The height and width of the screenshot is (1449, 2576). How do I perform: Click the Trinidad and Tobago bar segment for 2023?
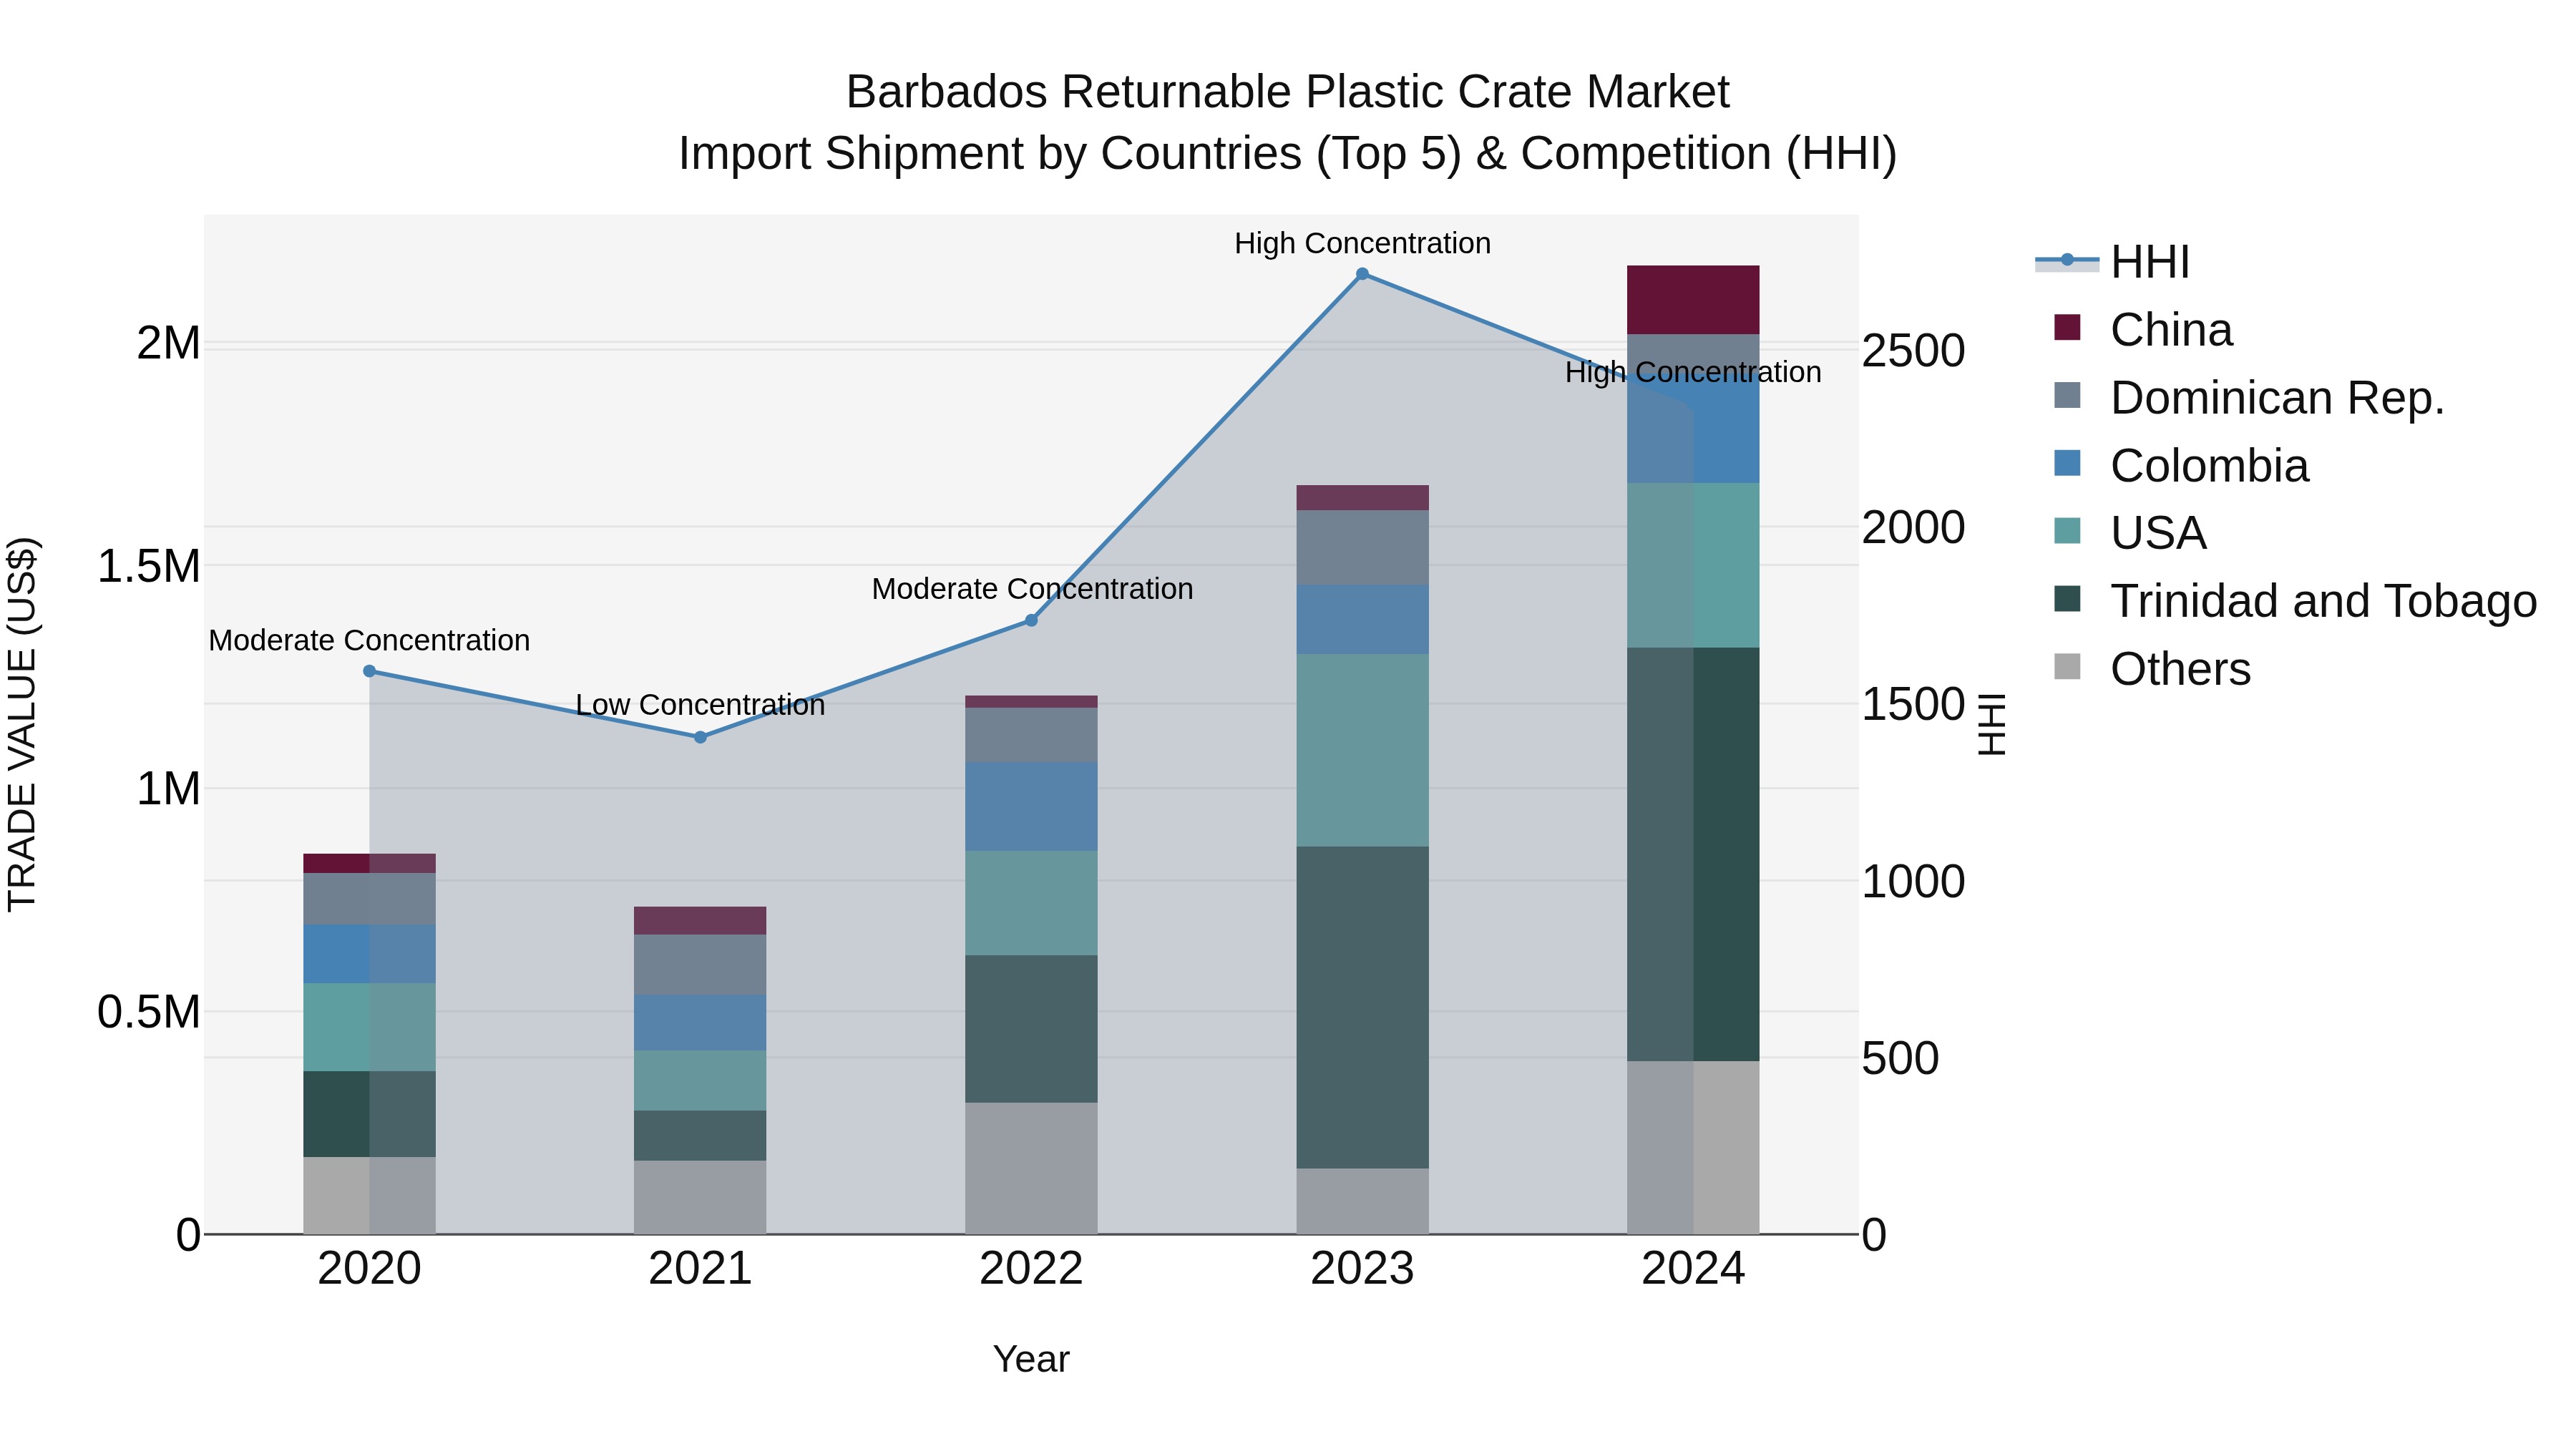pos(1362,1007)
